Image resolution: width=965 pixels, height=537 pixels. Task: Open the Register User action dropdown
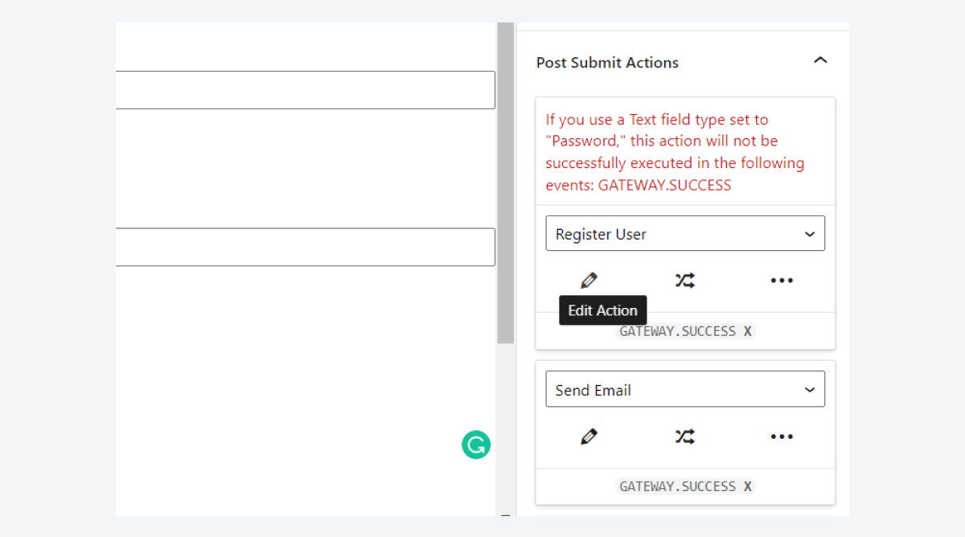(x=685, y=234)
